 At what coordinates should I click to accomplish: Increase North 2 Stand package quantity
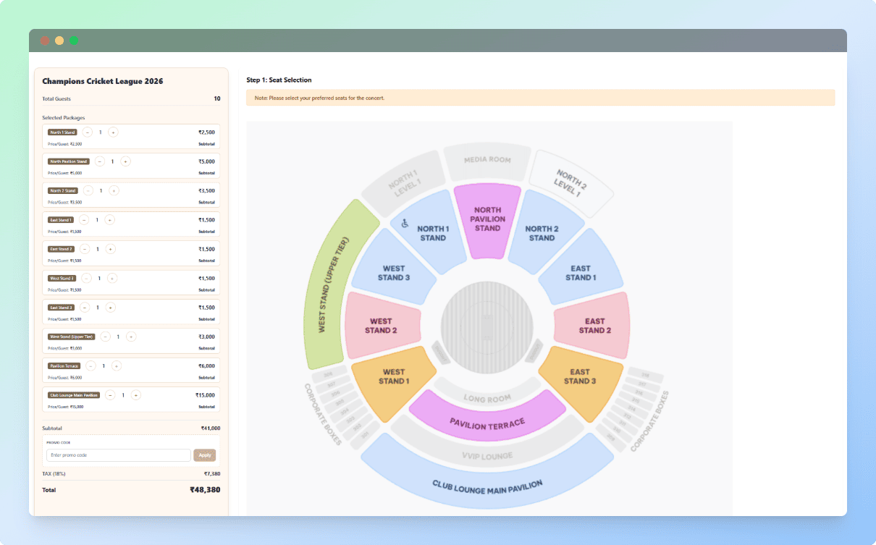click(114, 190)
